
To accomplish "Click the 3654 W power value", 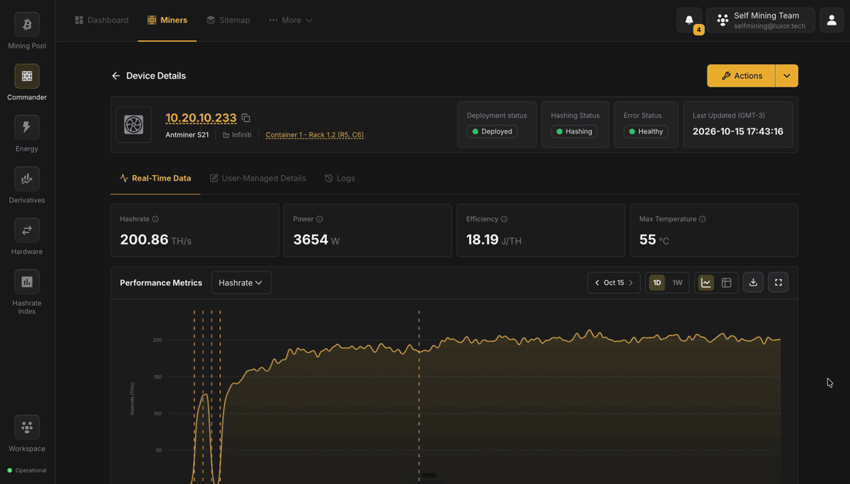I will click(316, 240).
